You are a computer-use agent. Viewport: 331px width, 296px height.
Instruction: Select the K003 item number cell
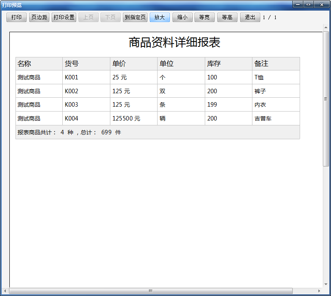coord(86,105)
